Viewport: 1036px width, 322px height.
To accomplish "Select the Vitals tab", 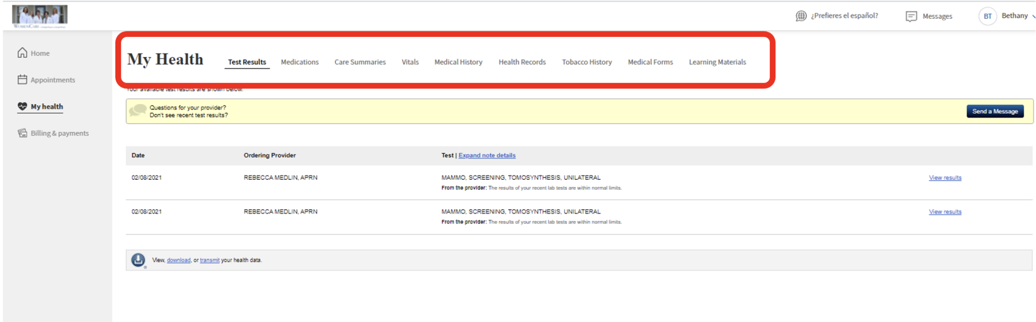I will 410,62.
